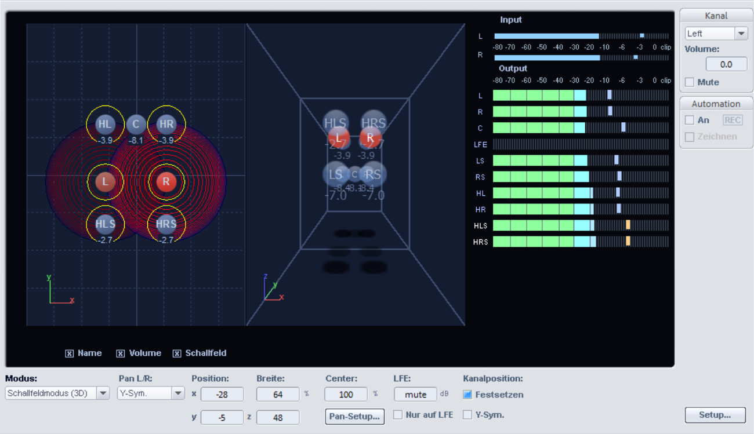Enable the automation An checkbox
Image resolution: width=754 pixels, height=434 pixels.
pos(690,120)
